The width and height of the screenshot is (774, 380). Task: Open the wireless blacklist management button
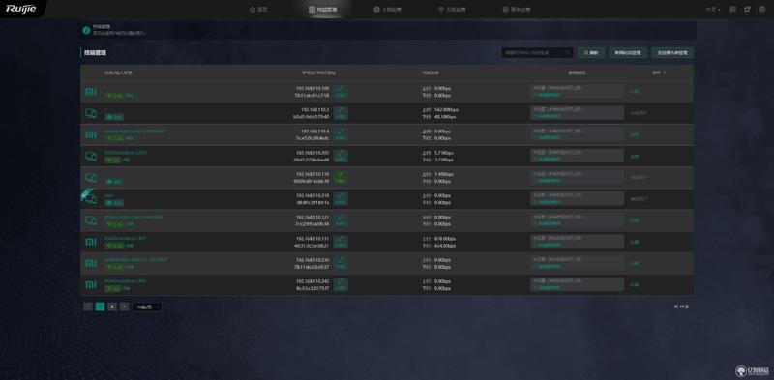tap(672, 52)
